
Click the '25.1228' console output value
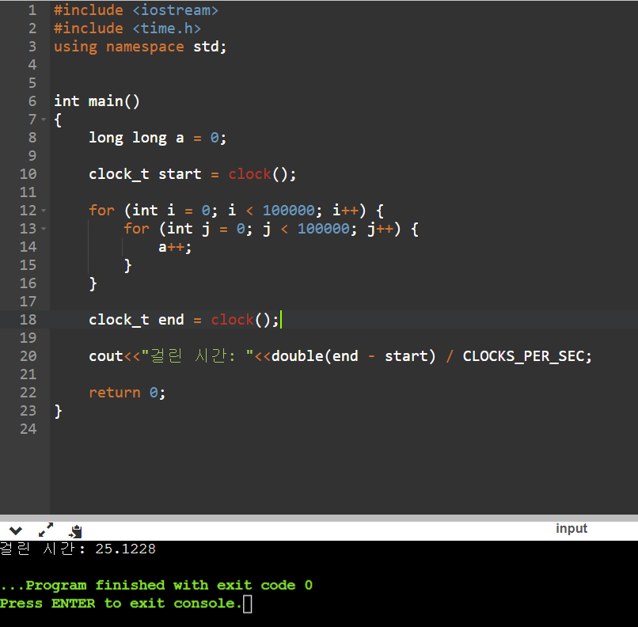(x=125, y=549)
